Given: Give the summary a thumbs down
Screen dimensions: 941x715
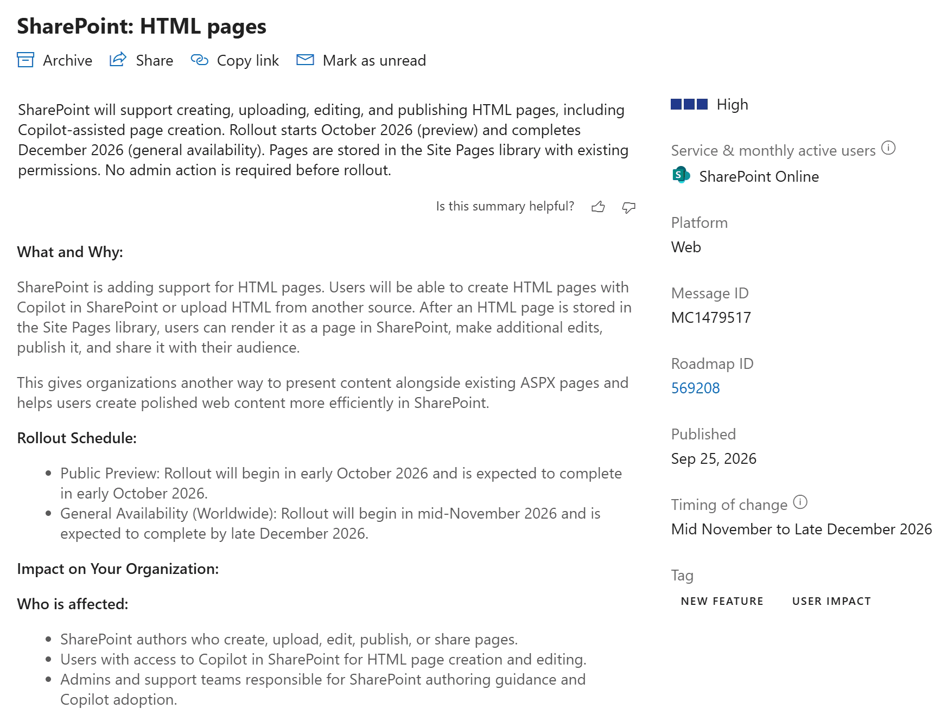Looking at the screenshot, I should tap(628, 207).
